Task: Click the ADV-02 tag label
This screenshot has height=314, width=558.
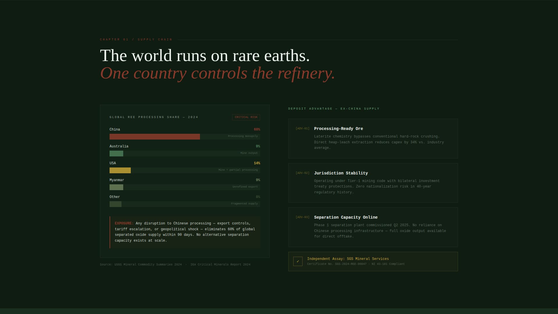Action: [x=302, y=173]
